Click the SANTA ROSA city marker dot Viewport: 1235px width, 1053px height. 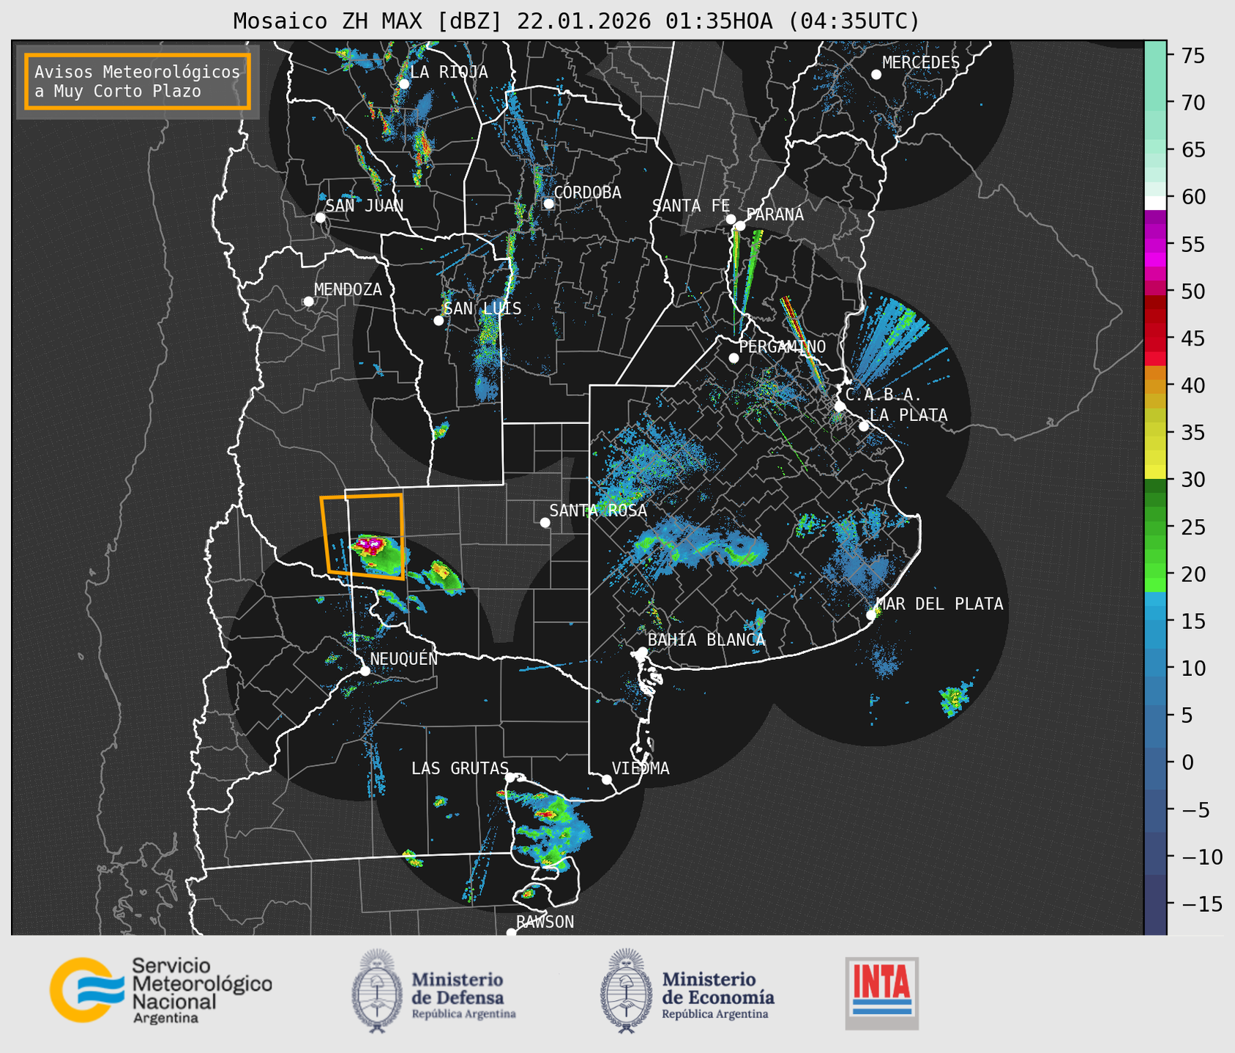pos(545,522)
